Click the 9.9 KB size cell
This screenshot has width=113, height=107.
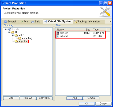point(87,33)
